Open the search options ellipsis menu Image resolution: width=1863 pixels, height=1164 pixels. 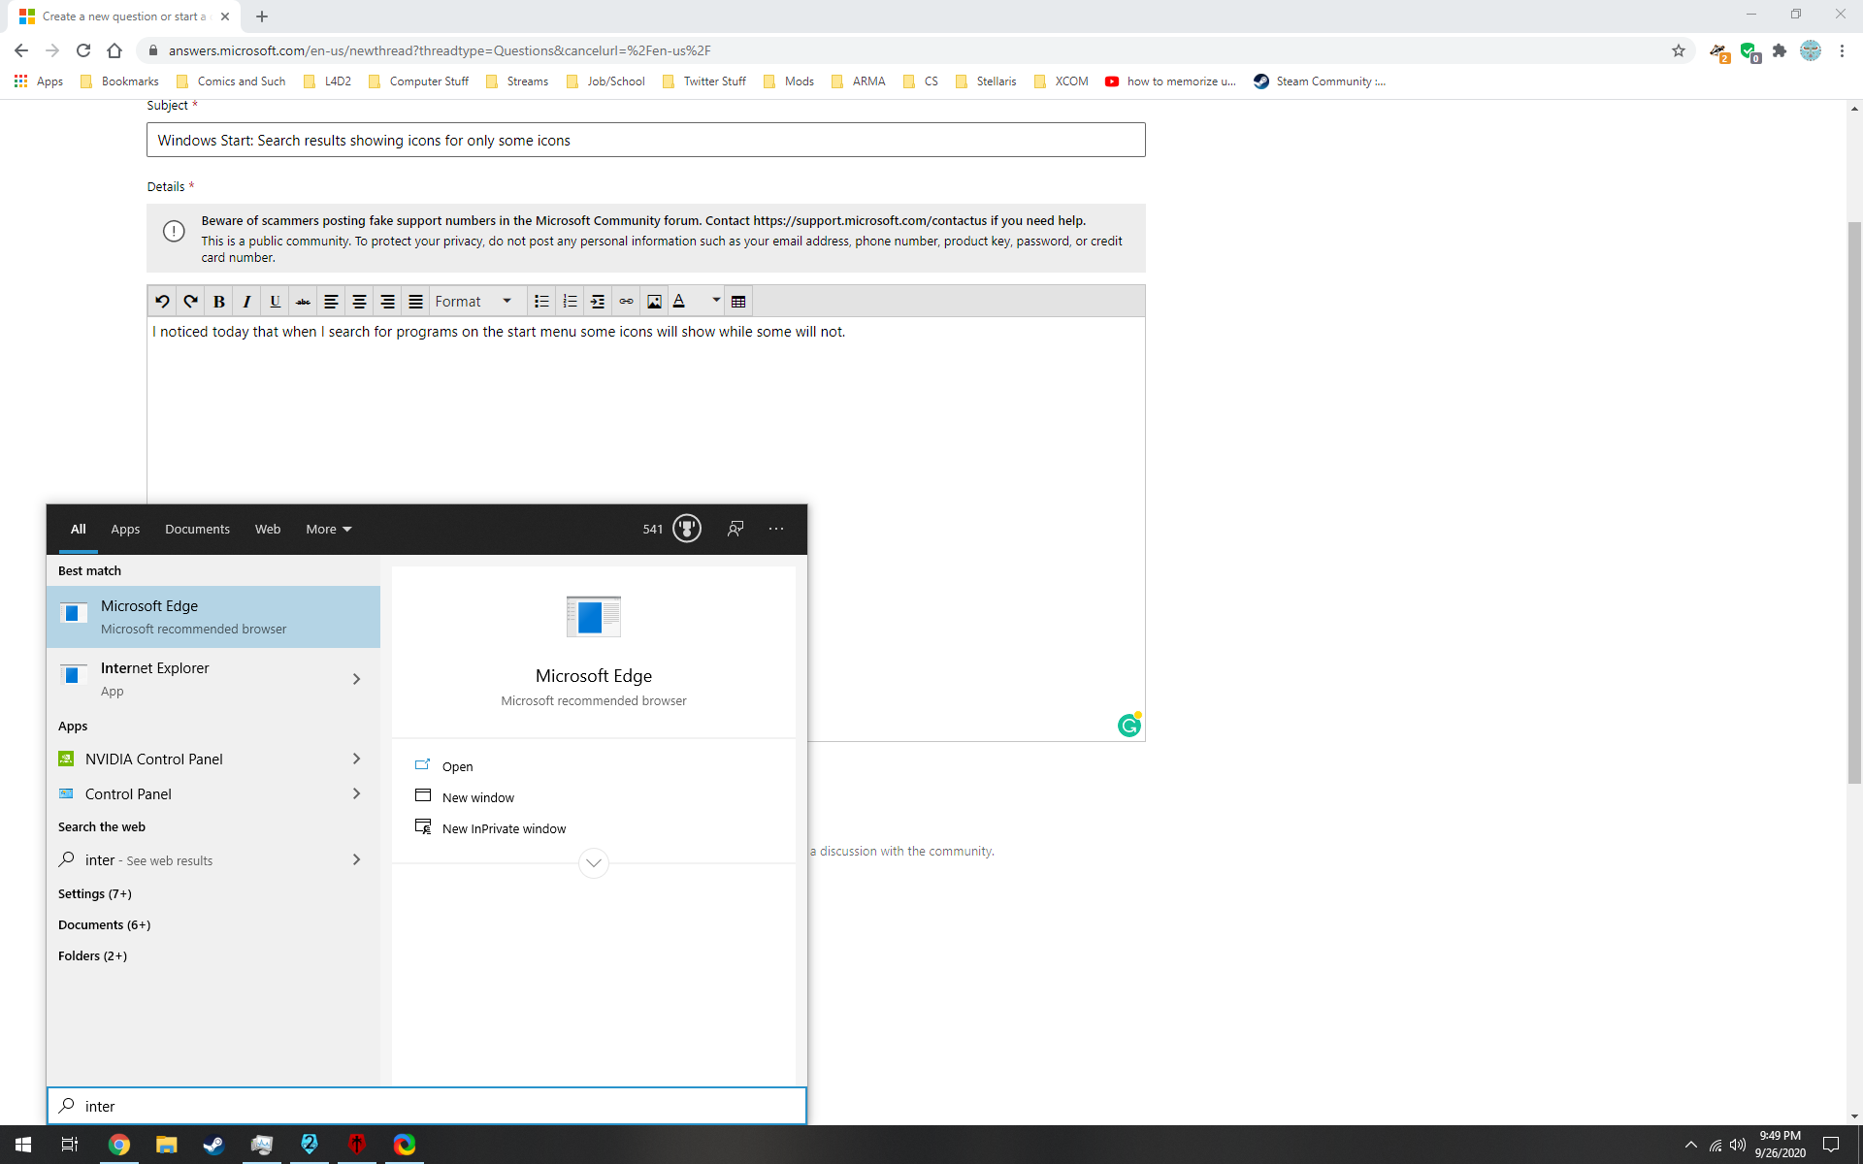point(776,529)
